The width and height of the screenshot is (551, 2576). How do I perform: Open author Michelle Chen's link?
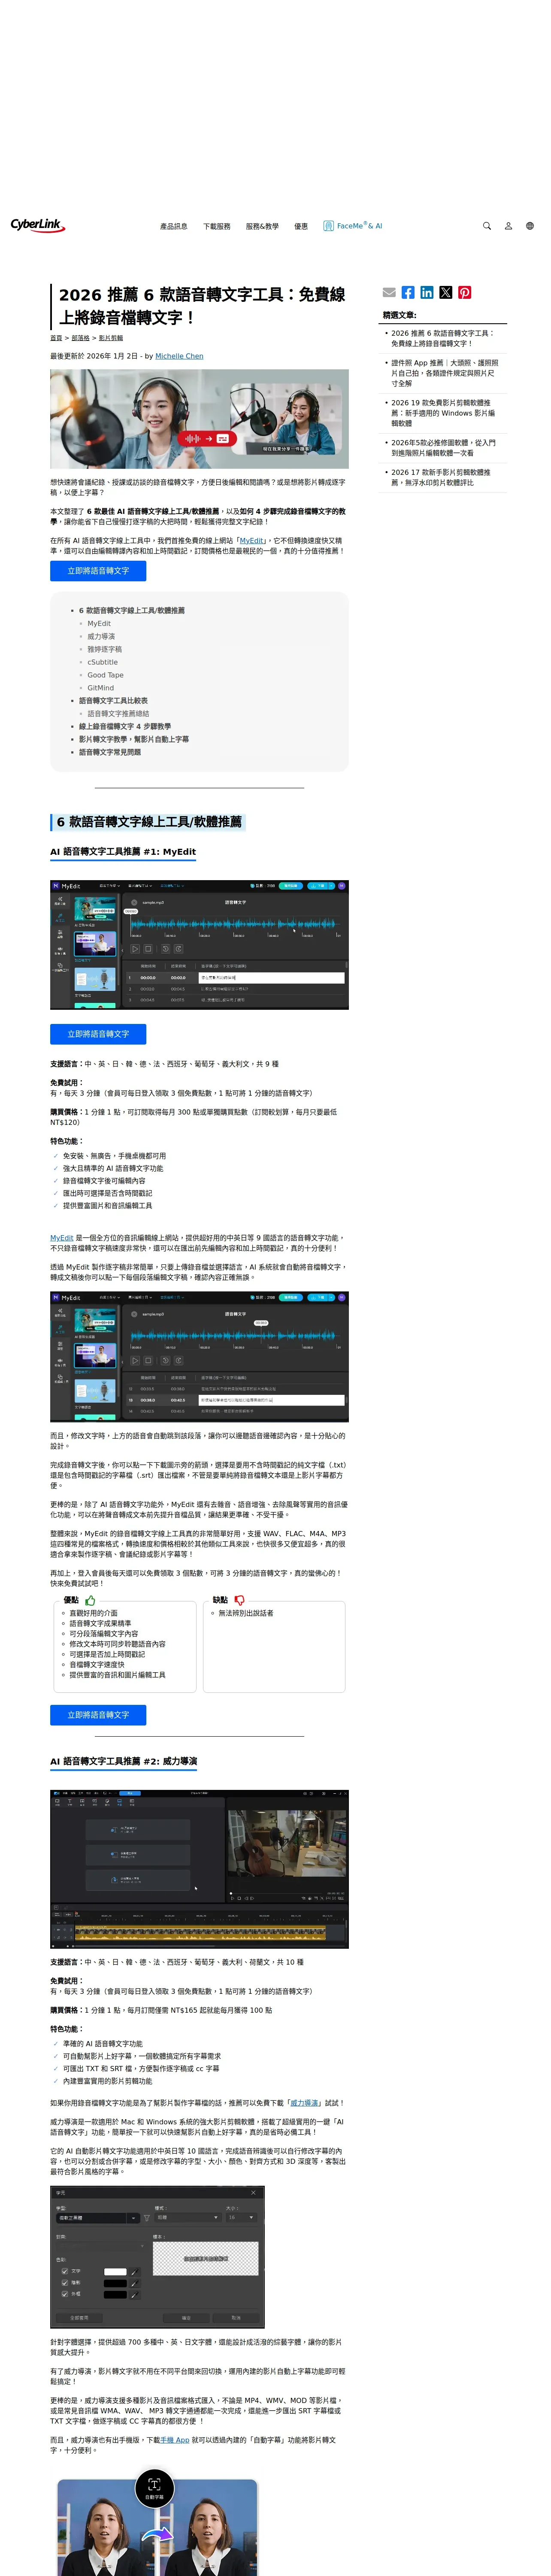point(179,356)
